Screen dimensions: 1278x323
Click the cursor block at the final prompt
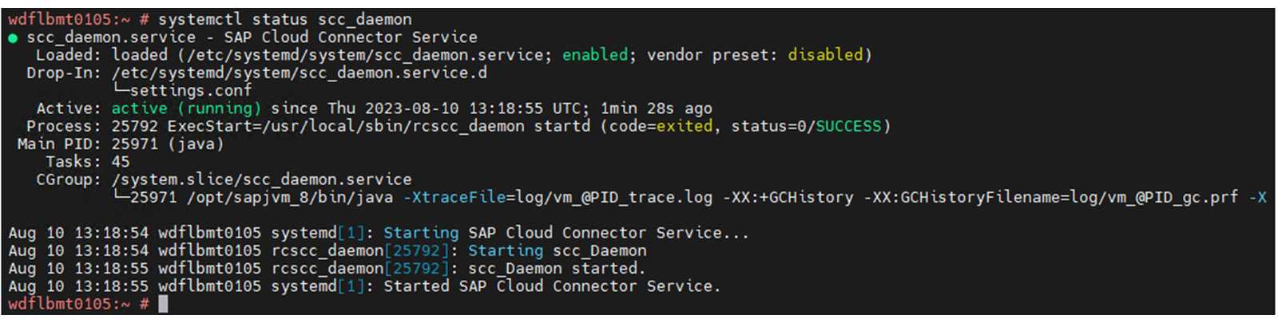tap(163, 304)
